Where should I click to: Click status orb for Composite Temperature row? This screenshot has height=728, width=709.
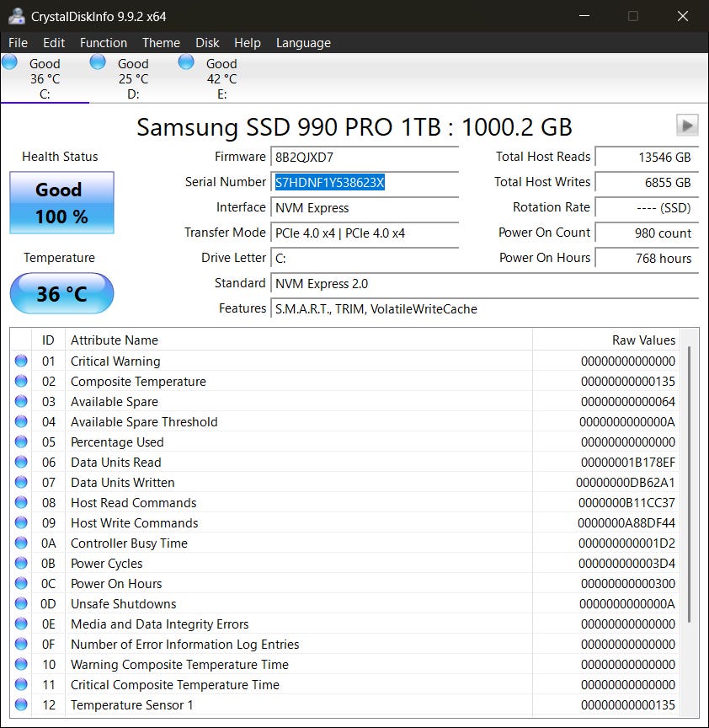pyautogui.click(x=21, y=381)
